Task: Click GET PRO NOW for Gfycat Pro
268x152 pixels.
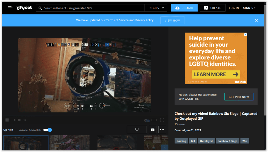Action: 239,97
